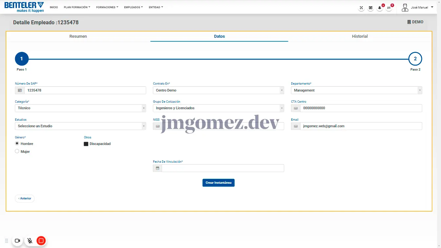Click the camera icon in recording toolbar

[x=17, y=241]
